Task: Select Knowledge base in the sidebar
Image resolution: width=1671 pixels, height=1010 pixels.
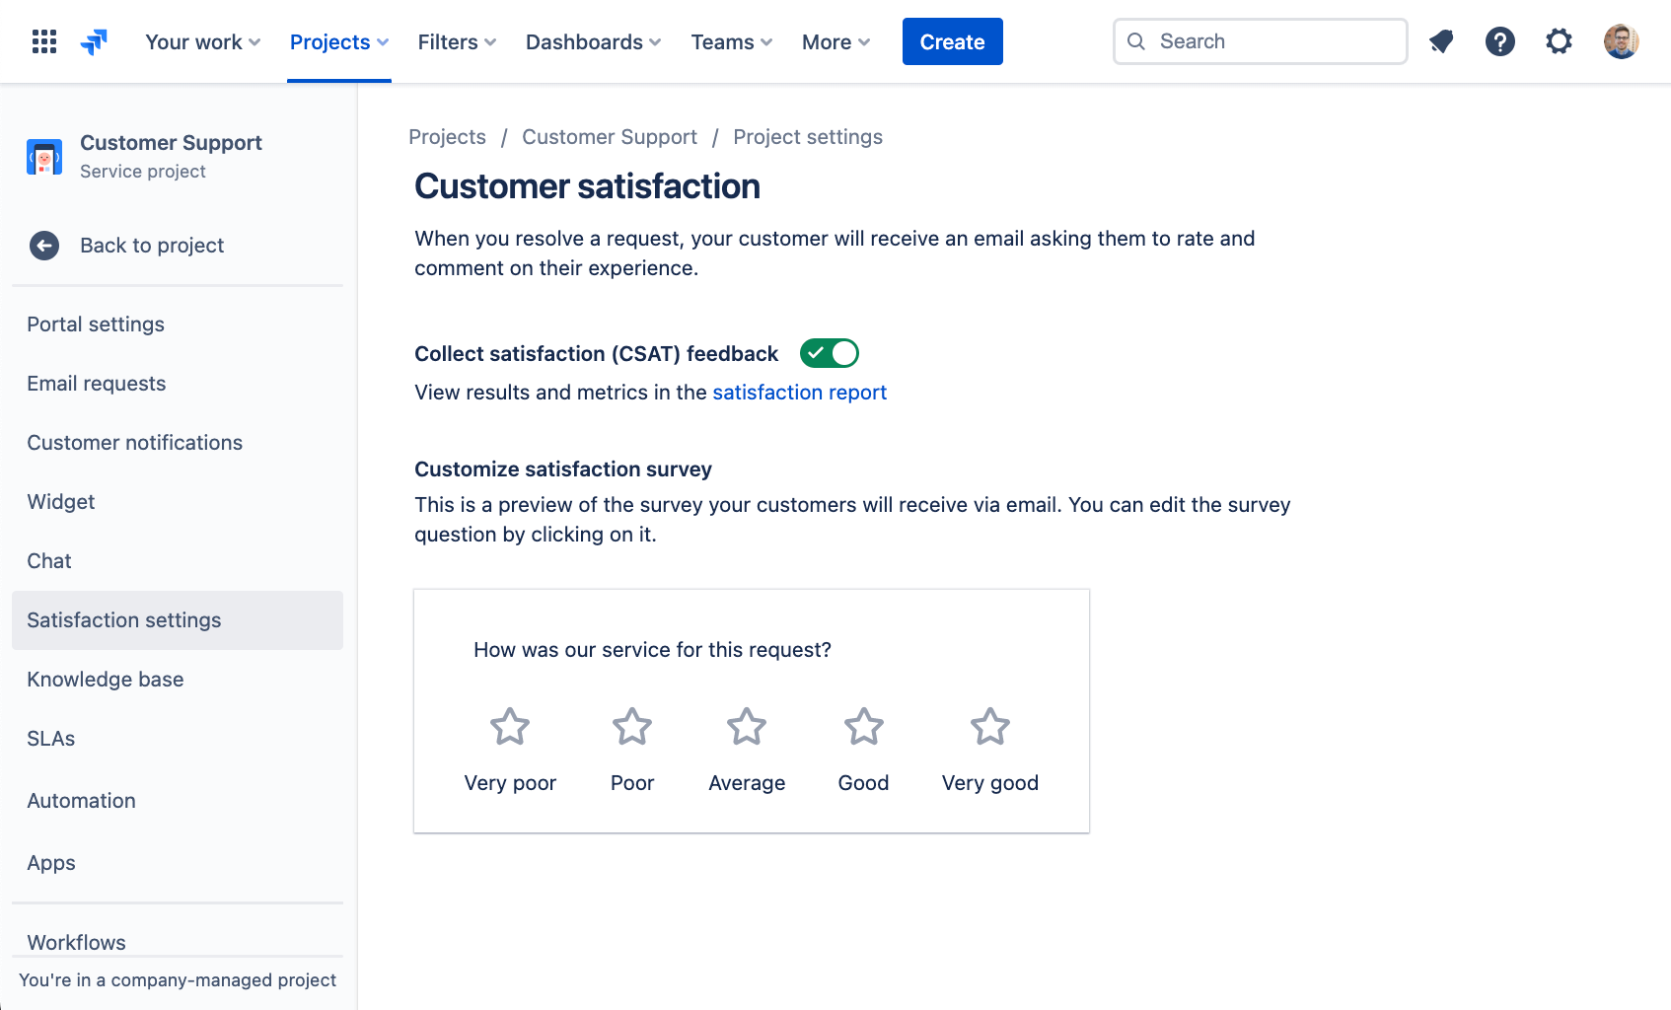Action: [105, 679]
